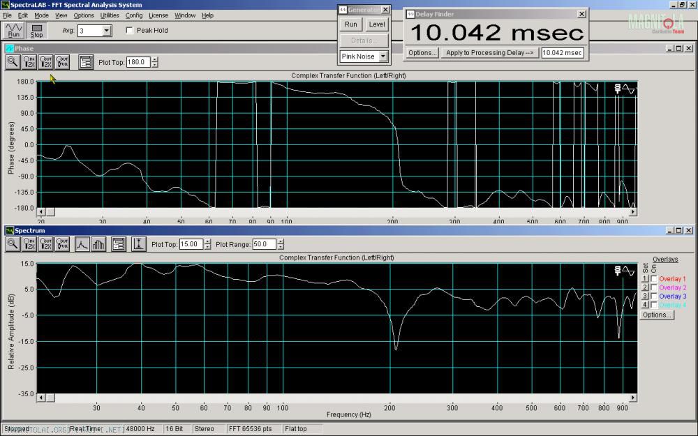Open the License menu
Viewport: 698px width, 436px height.
pyautogui.click(x=158, y=15)
